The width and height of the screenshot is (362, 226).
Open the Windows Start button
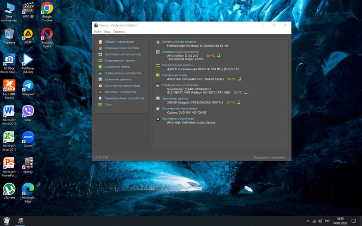7,221
